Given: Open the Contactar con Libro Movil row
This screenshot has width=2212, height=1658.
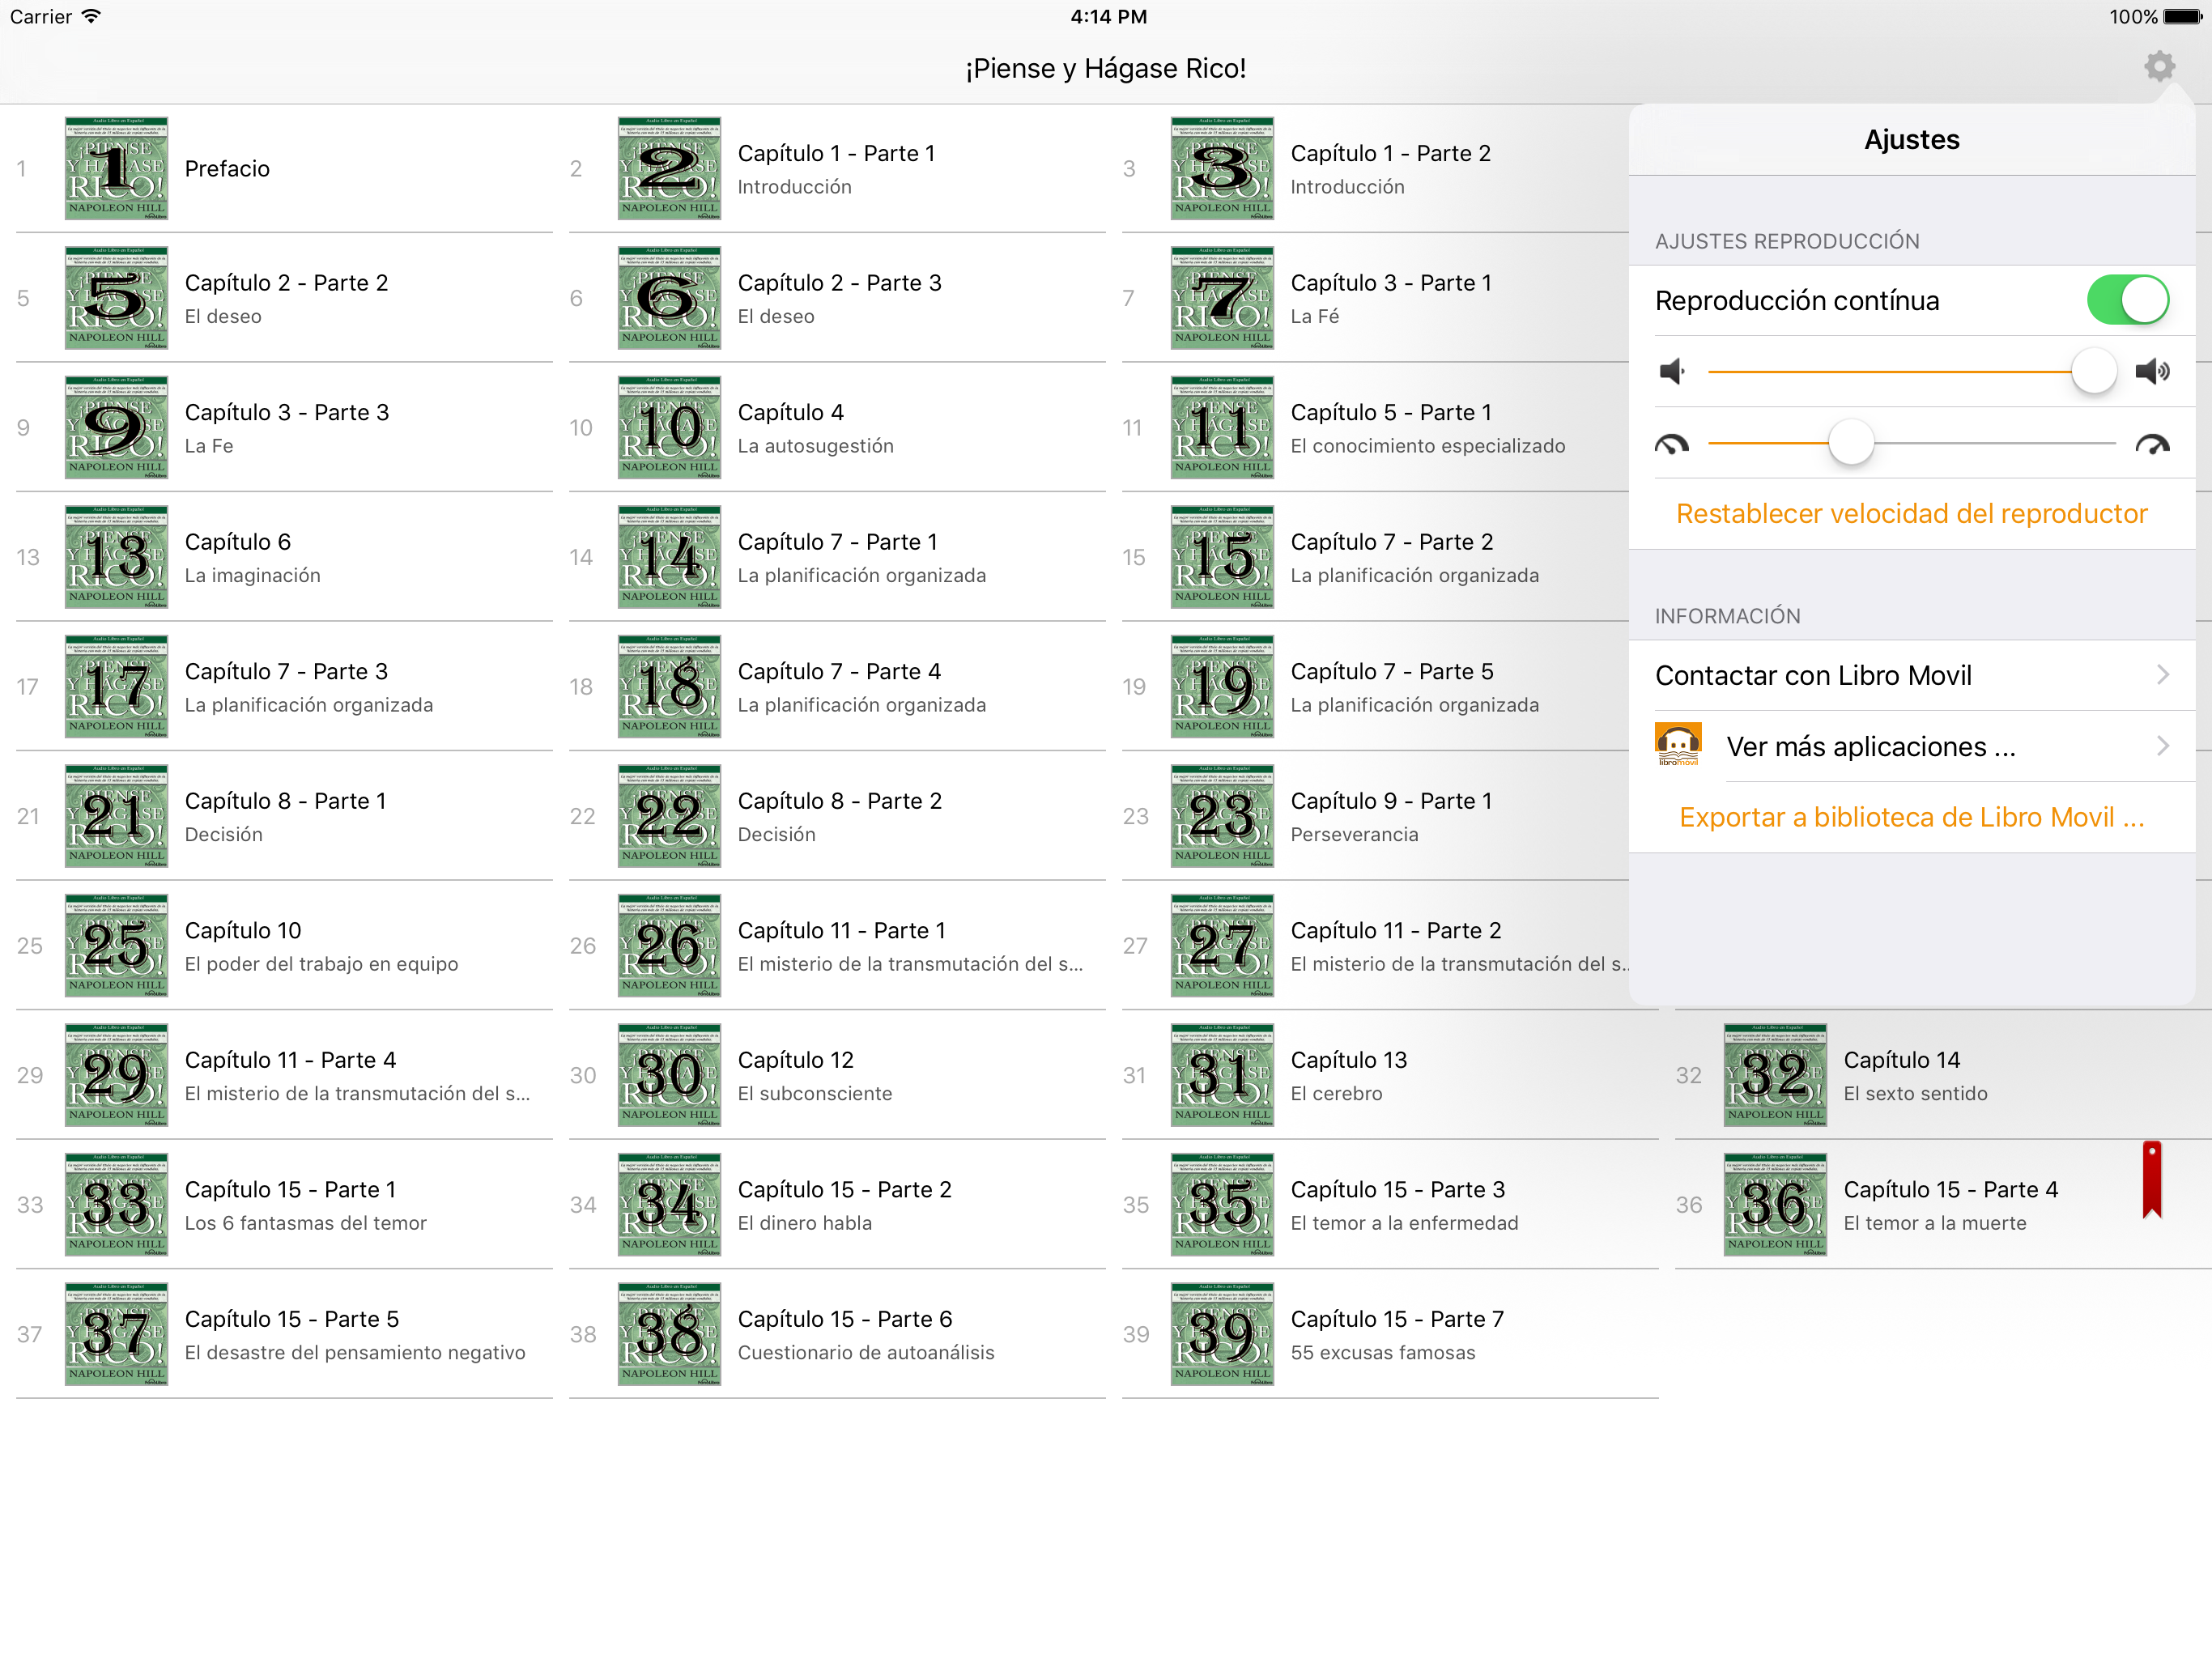Looking at the screenshot, I should coord(1813,676).
